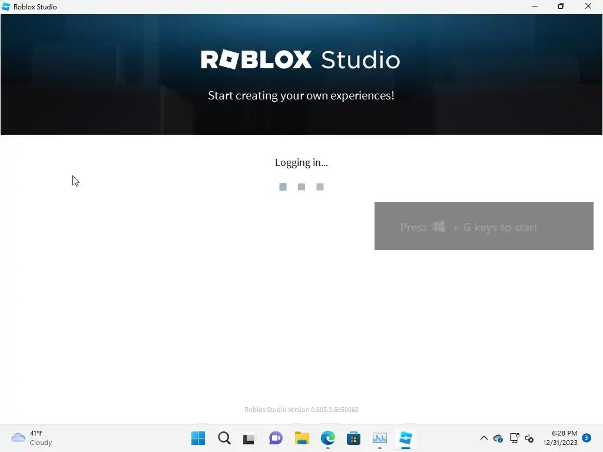Viewport: 603px width, 452px height.
Task: Close the Roblox Studio window
Action: (588, 6)
